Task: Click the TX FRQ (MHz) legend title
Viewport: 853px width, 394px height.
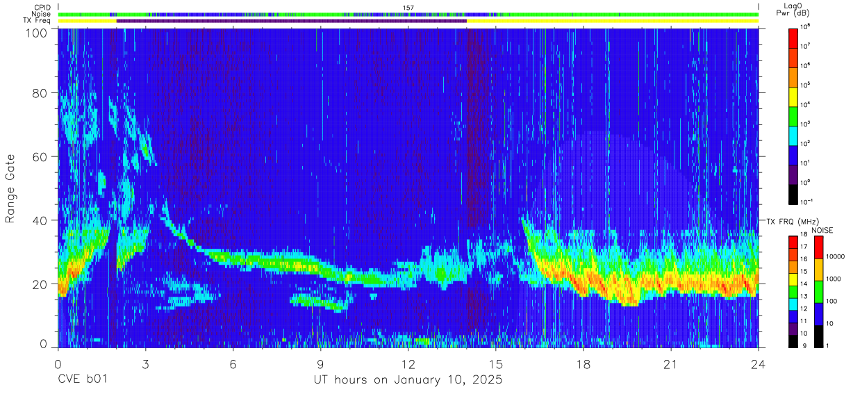Action: tap(791, 222)
